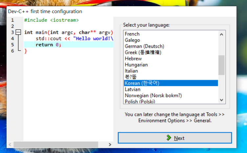Select French in the language list

point(171,34)
